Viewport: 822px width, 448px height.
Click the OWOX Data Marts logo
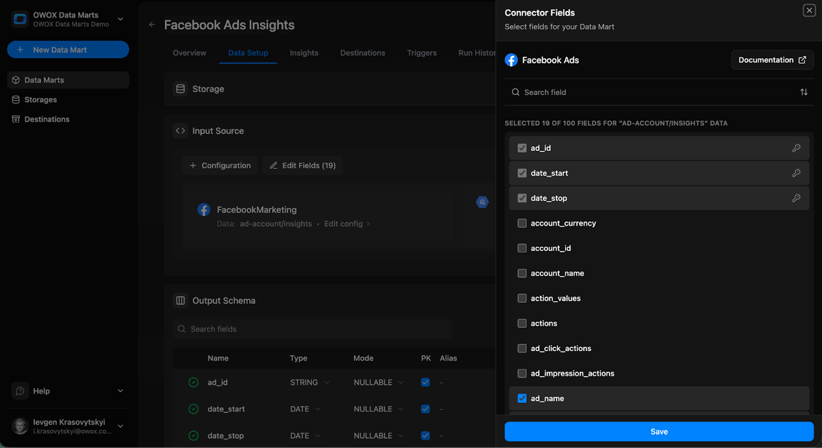(x=20, y=19)
